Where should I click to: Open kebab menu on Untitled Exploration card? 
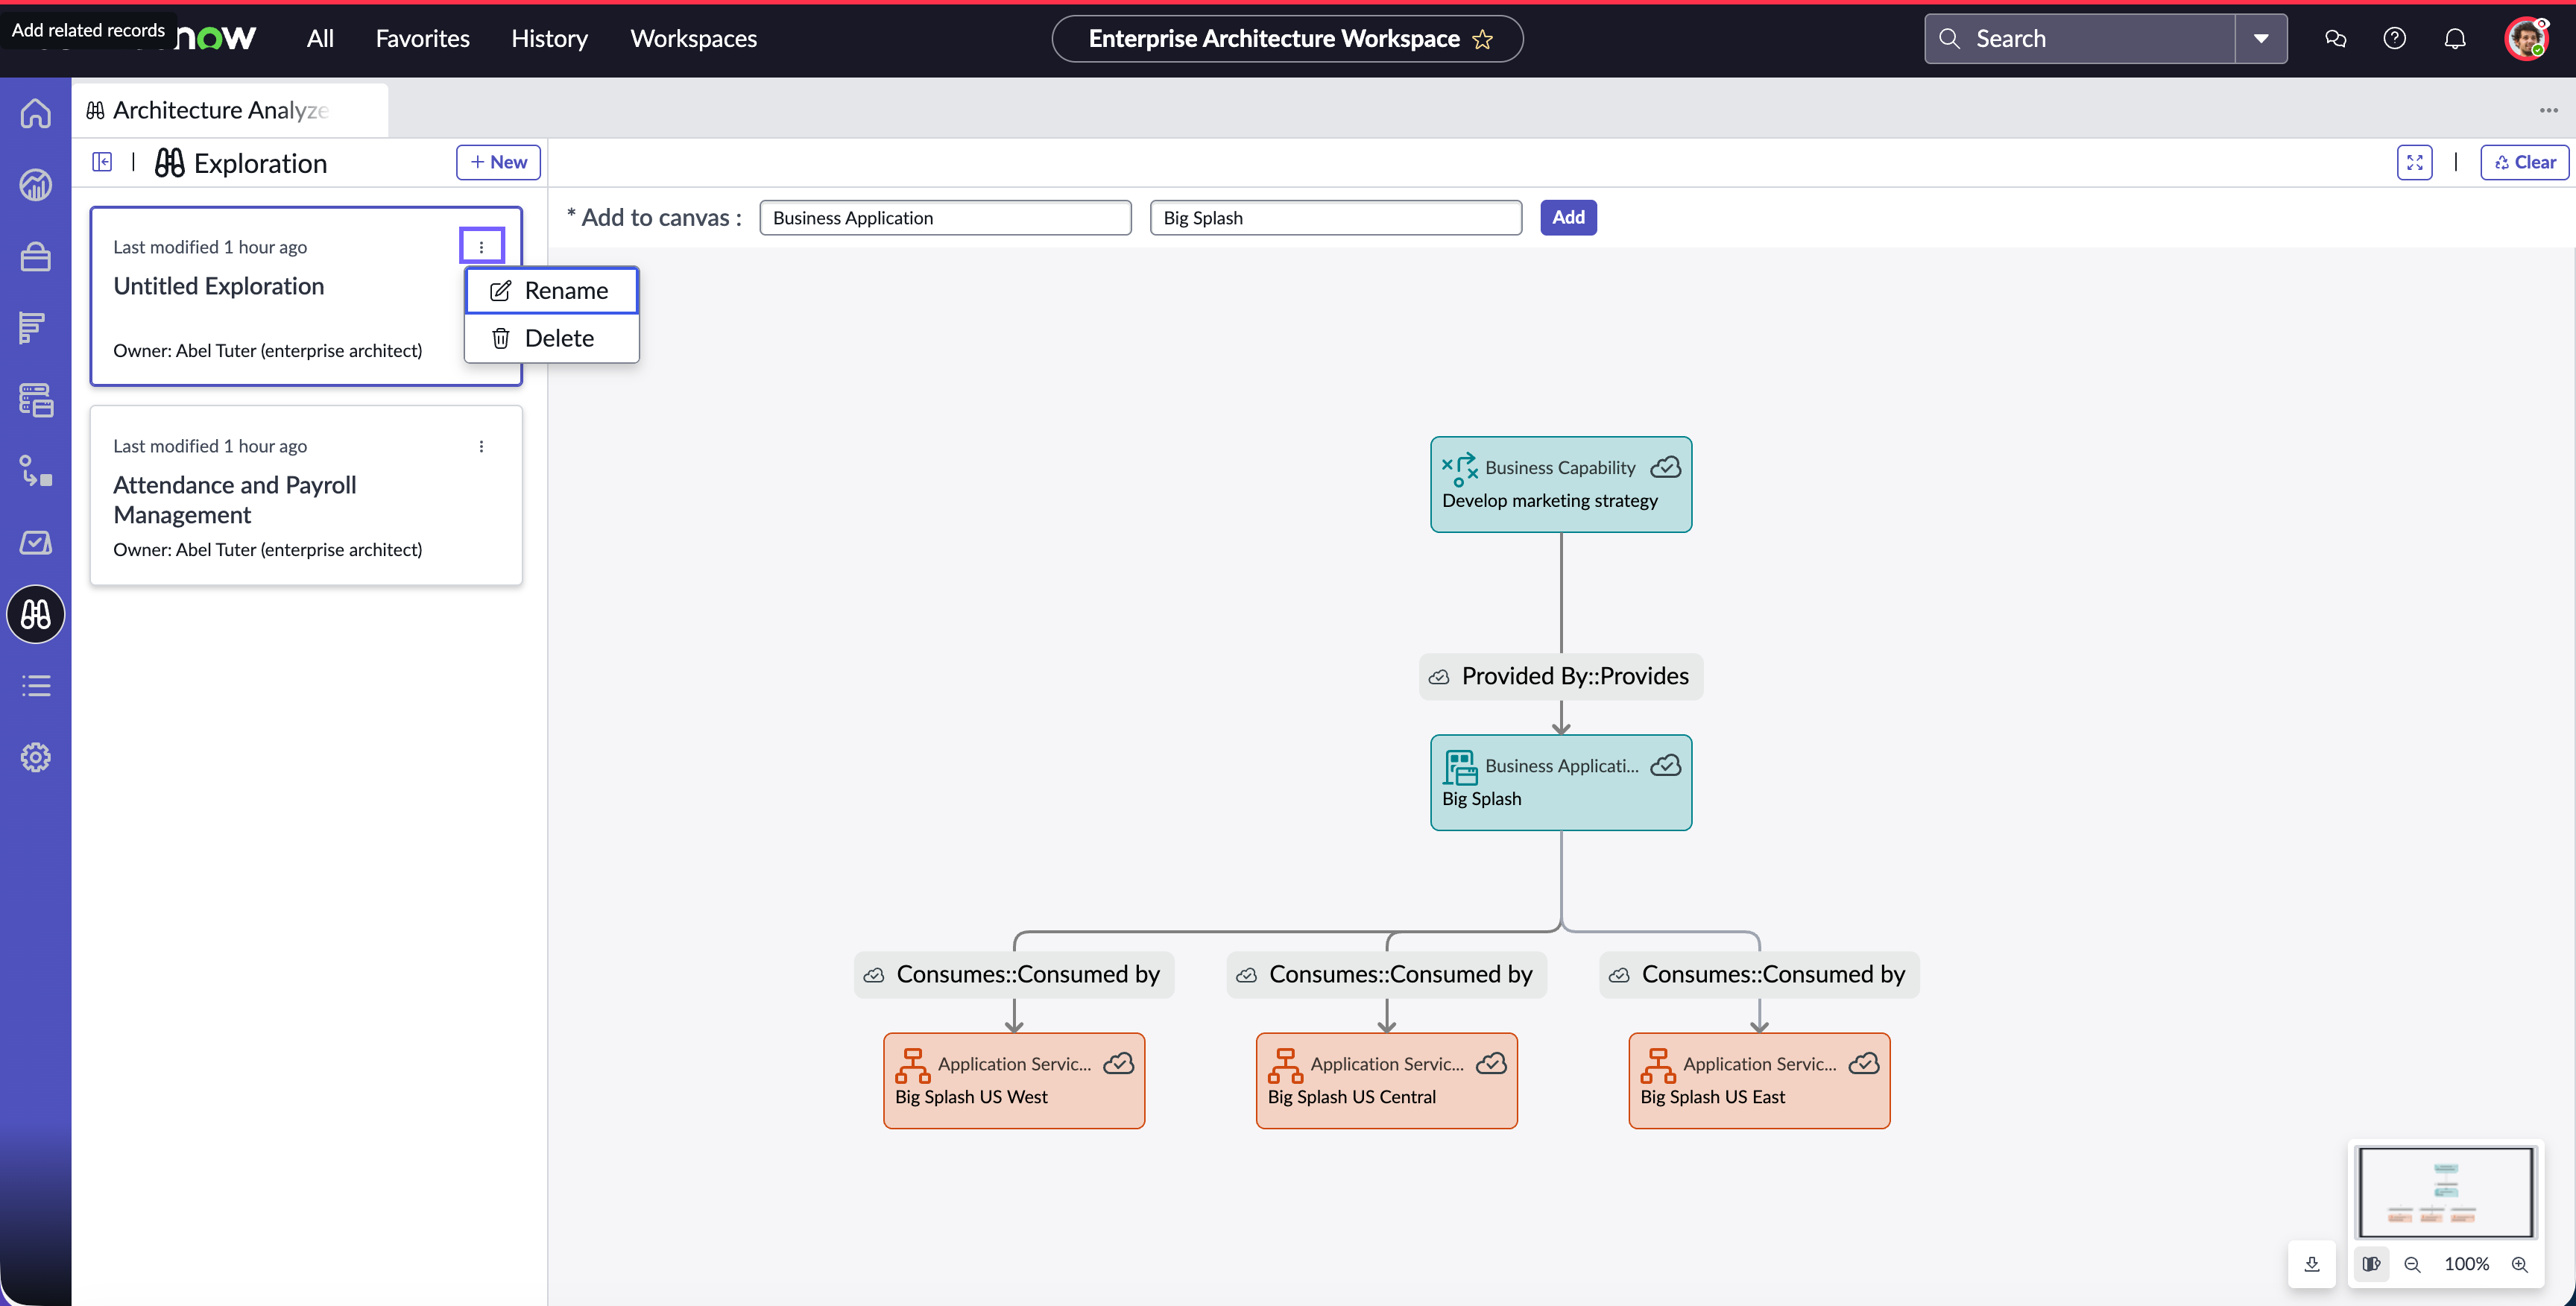point(481,246)
